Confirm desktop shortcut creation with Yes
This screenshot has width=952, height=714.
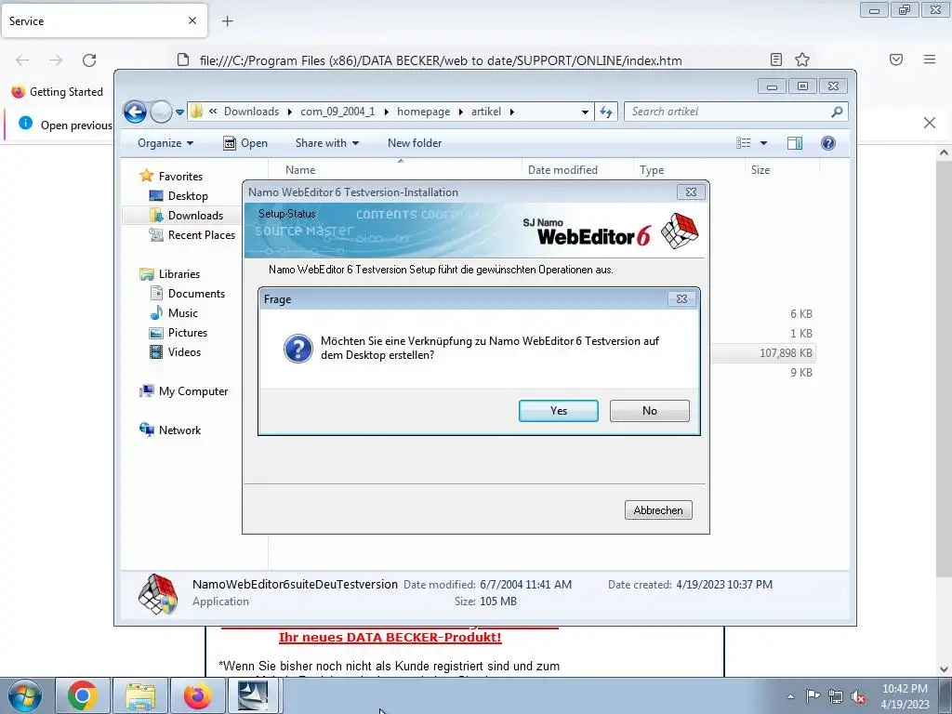(558, 411)
